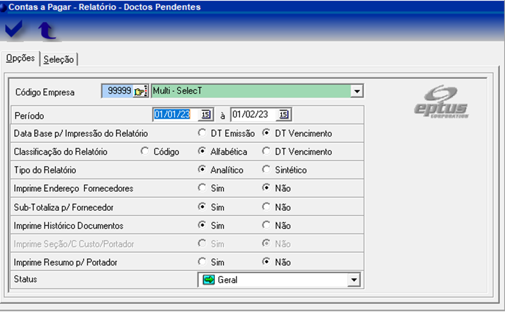Select DT Emissão as date base
This screenshot has height=312, width=505.
coord(202,134)
